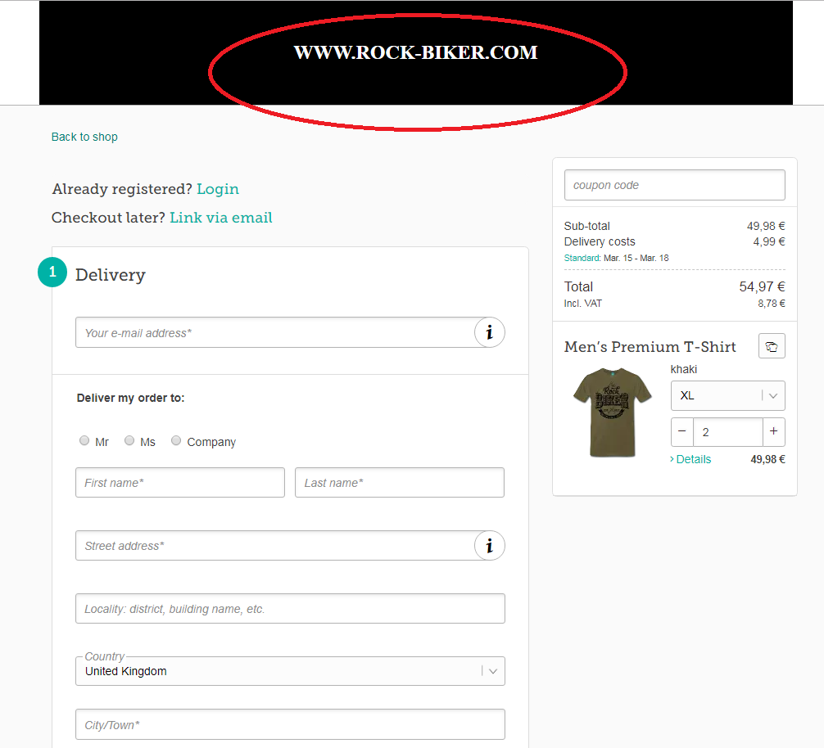The width and height of the screenshot is (824, 748).
Task: Click the Login link
Action: 218,189
